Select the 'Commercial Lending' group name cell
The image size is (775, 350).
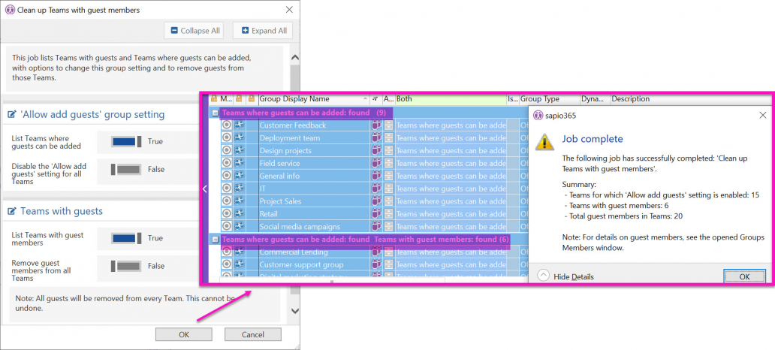315,252
